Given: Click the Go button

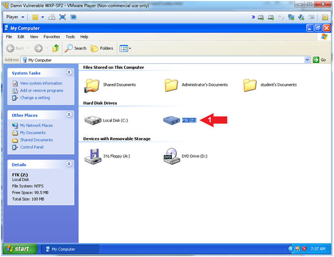Looking at the screenshot, I should [319, 60].
